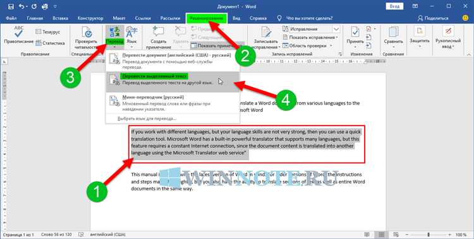Click the Что вы хотите сделать search box
The height and width of the screenshot is (239, 474).
[x=309, y=18]
